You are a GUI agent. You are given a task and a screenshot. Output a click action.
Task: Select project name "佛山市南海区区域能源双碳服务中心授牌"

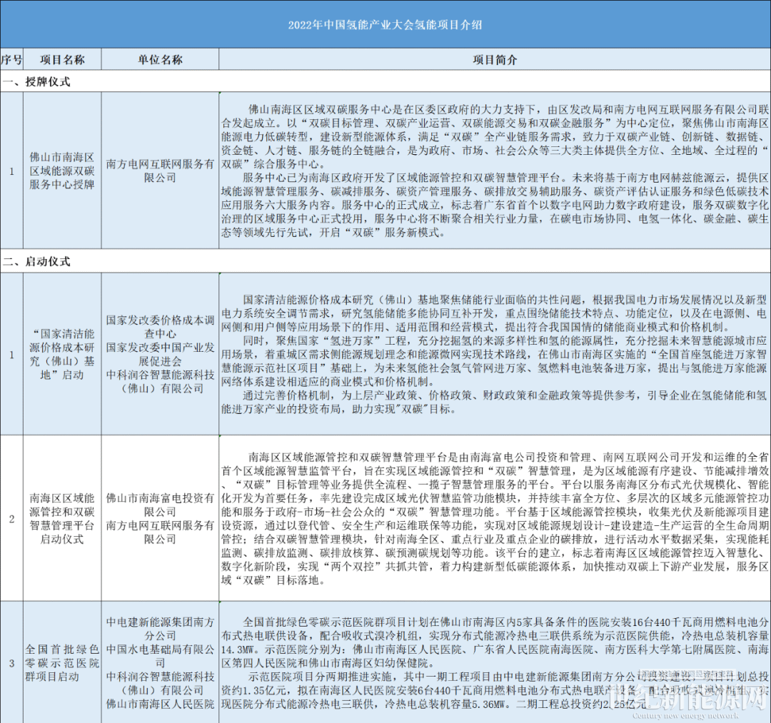point(62,171)
